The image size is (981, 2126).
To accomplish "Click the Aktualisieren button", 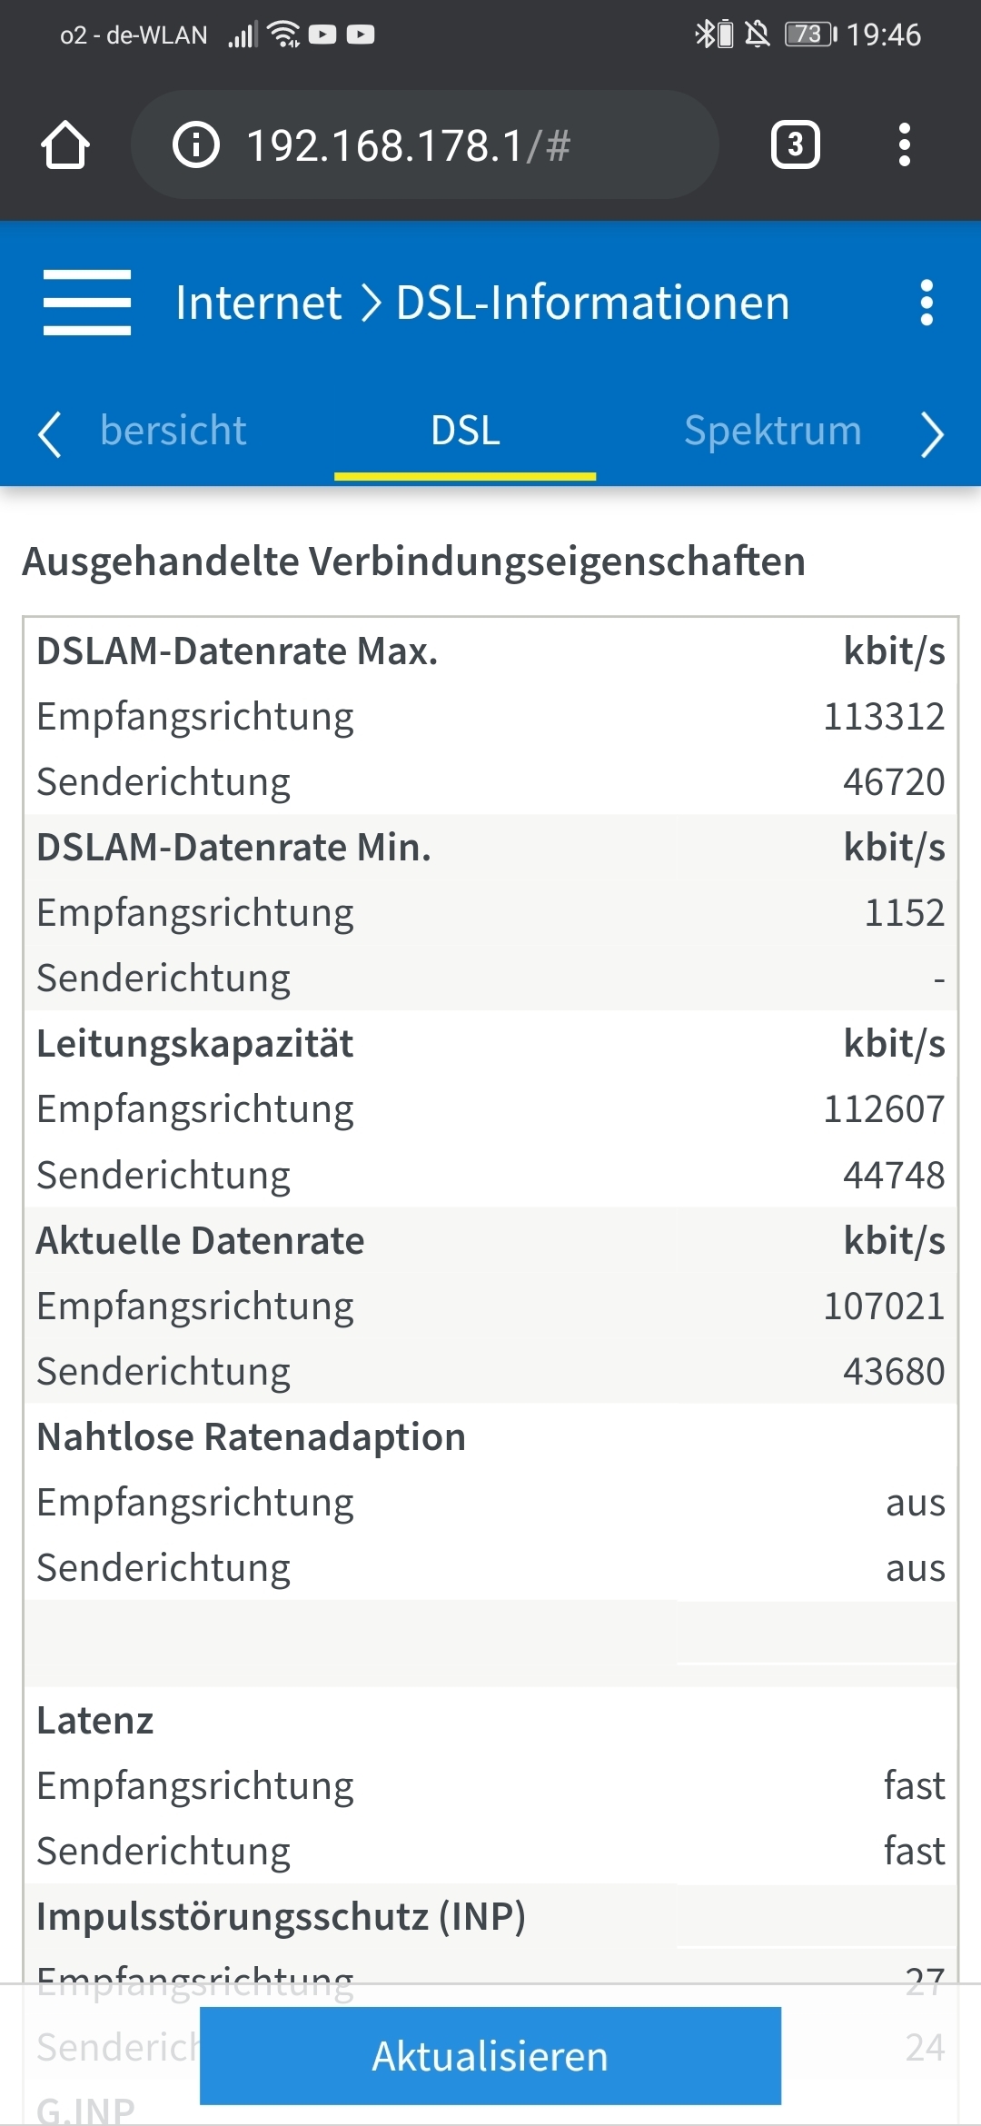I will coord(490,2056).
